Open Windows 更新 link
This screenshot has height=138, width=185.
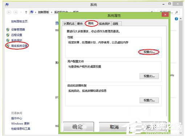tap(20, 124)
